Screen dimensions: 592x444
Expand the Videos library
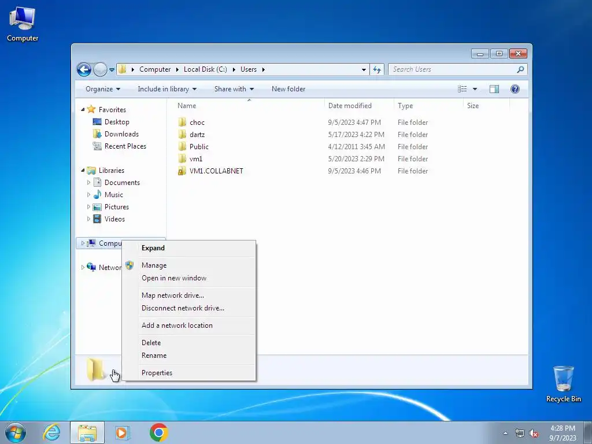[x=88, y=219]
